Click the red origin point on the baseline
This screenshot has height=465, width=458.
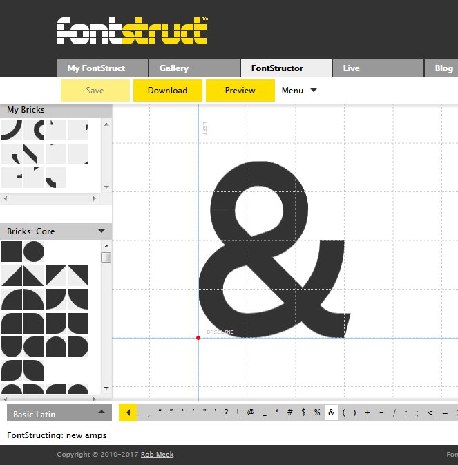click(198, 338)
